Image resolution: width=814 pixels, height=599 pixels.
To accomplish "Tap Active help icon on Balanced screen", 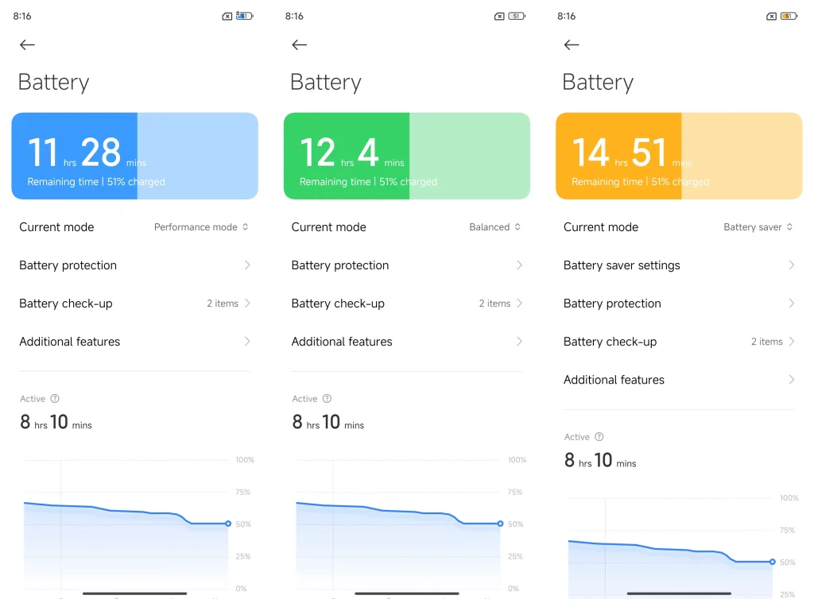I will [x=327, y=398].
